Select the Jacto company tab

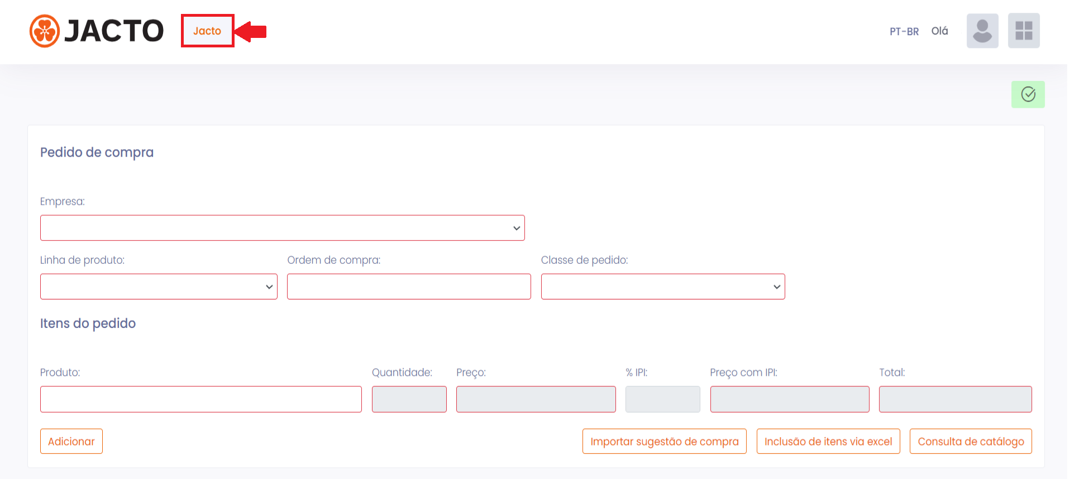207,31
